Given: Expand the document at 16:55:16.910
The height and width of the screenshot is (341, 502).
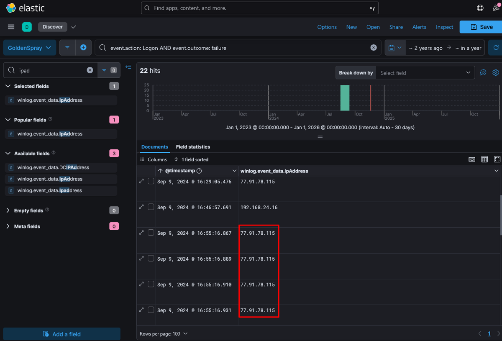Looking at the screenshot, I should (142, 284).
